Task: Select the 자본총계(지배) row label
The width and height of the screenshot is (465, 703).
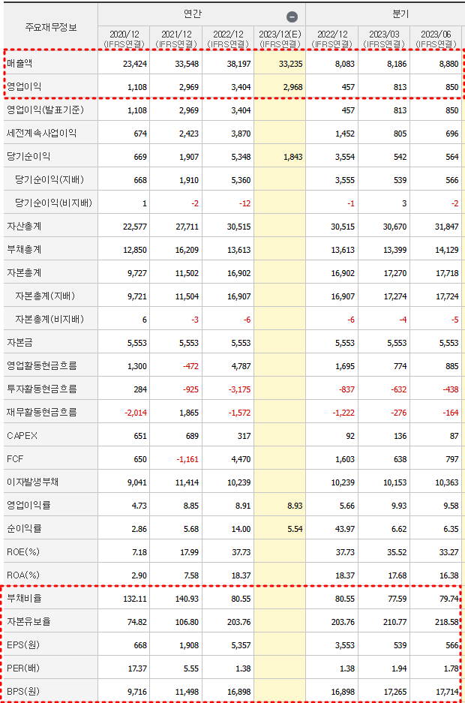Action: pyautogui.click(x=45, y=296)
